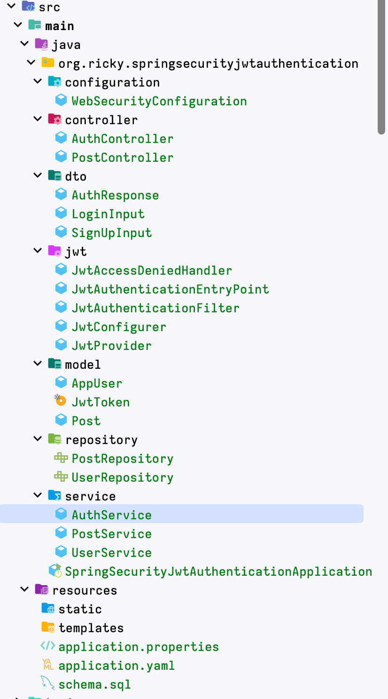Select JwtAuthenticationFilter in the tree
This screenshot has height=699, width=388.
(155, 308)
